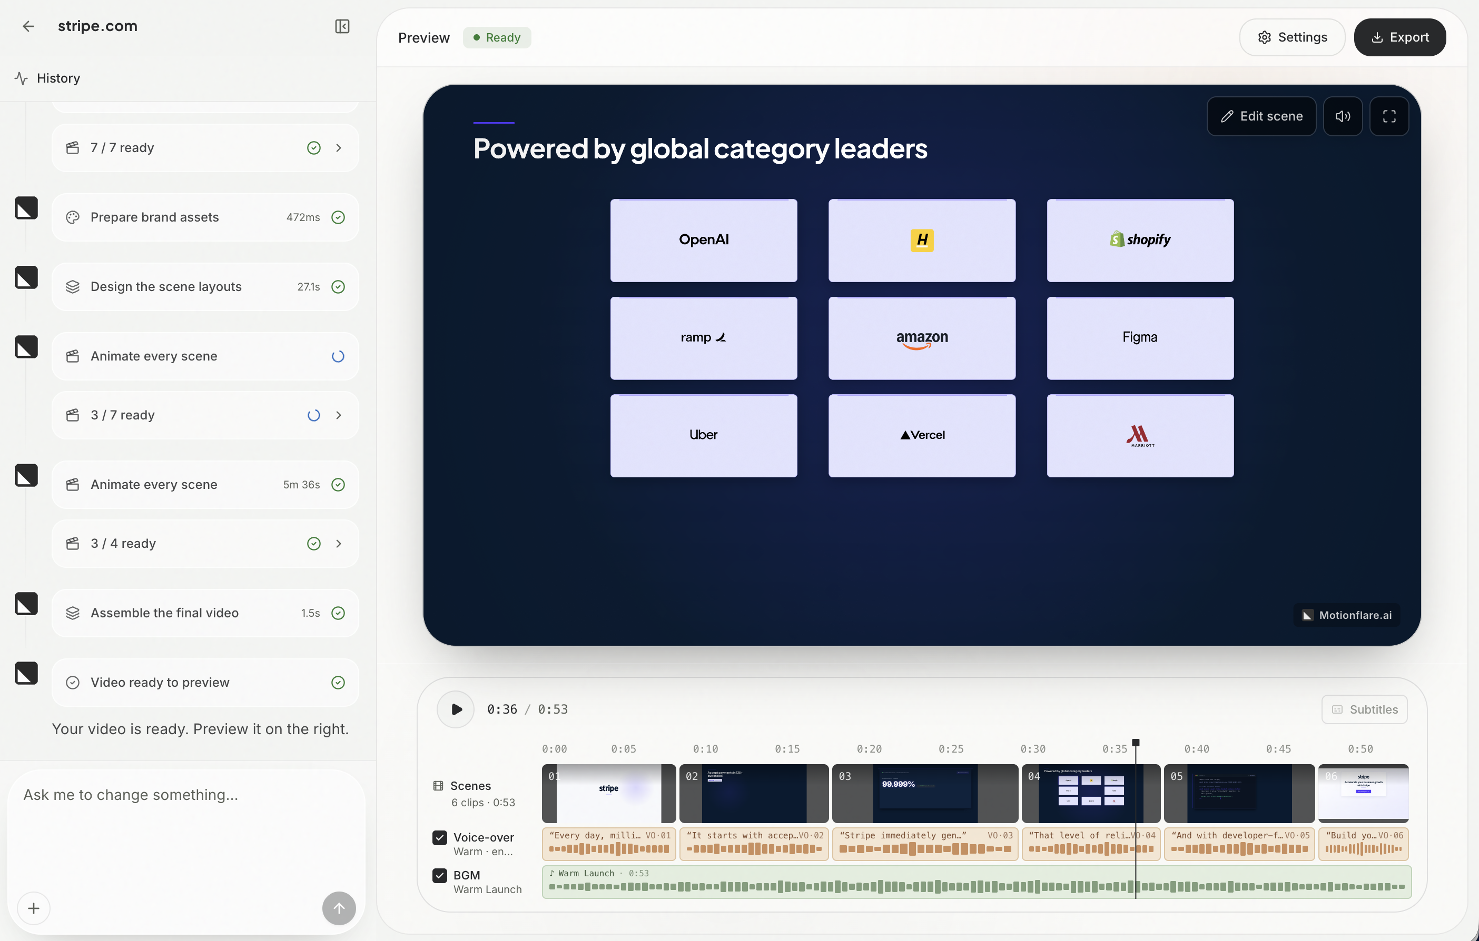Click Edit scene button
The height and width of the screenshot is (941, 1479).
point(1261,116)
